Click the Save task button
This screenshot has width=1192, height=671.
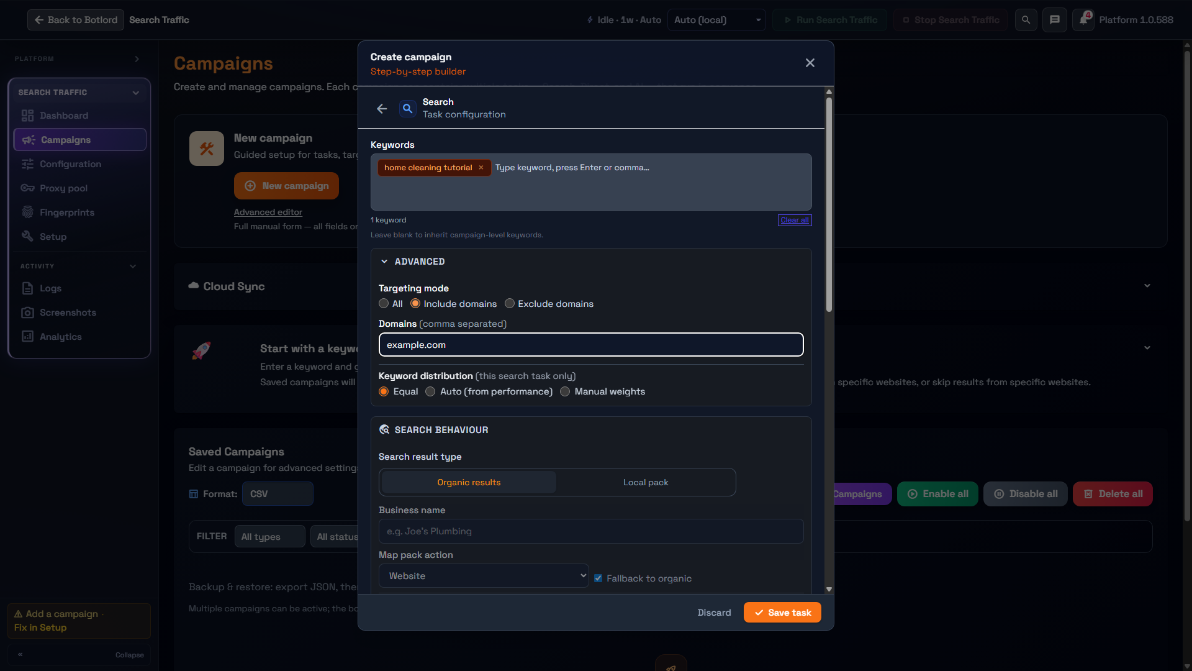[x=782, y=613]
